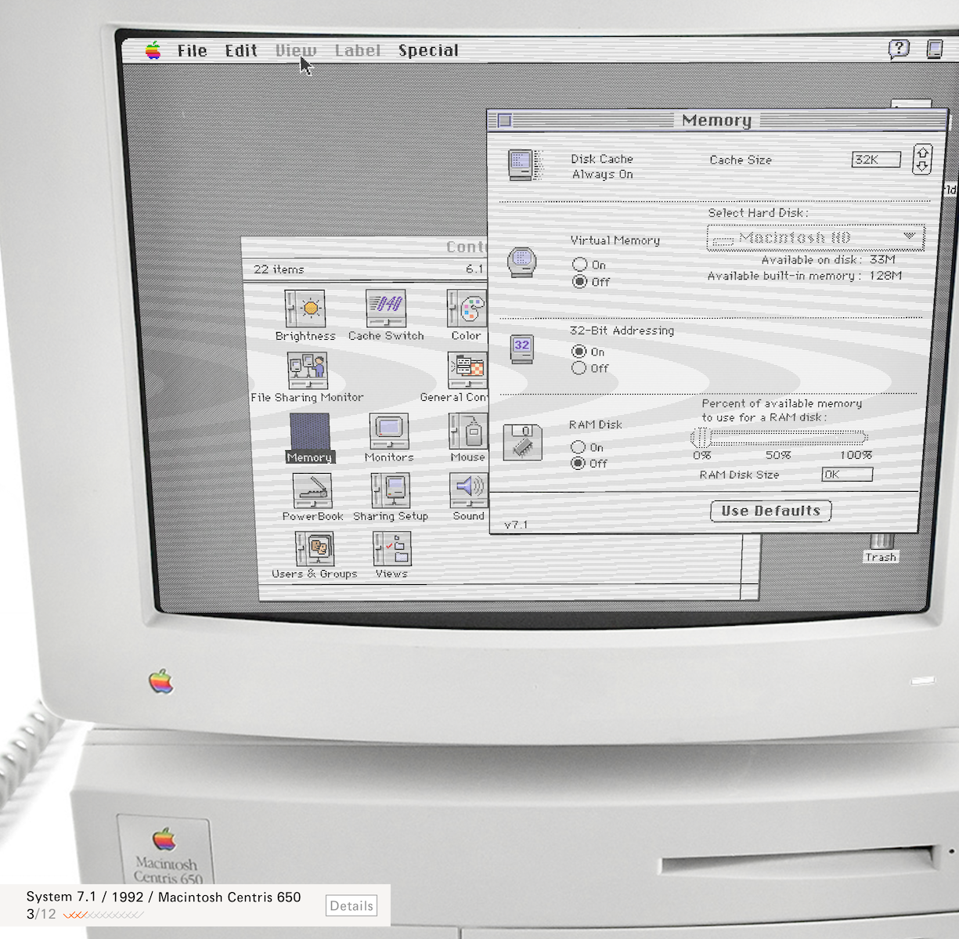Open the Application menu icon
The height and width of the screenshot is (939, 959).
[935, 49]
